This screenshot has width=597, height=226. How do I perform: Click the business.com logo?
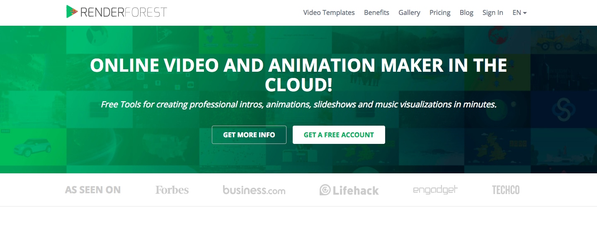point(254,190)
